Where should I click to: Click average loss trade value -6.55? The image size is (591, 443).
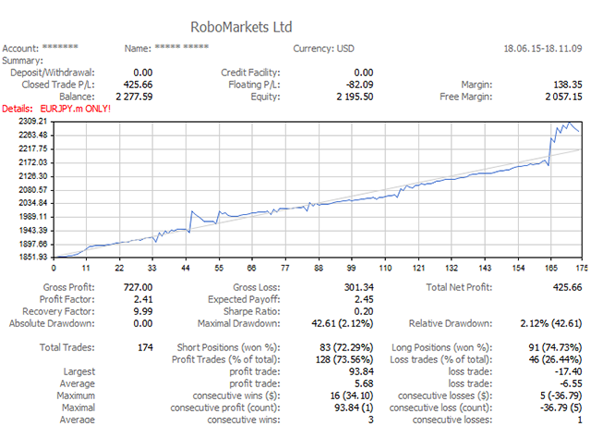coord(571,384)
